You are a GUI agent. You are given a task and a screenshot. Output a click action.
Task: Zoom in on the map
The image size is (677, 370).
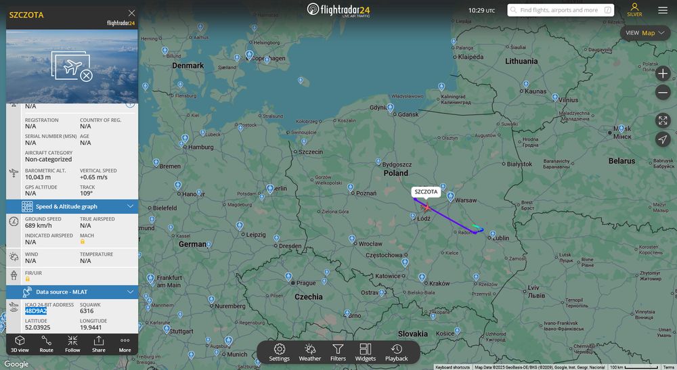pyautogui.click(x=663, y=73)
